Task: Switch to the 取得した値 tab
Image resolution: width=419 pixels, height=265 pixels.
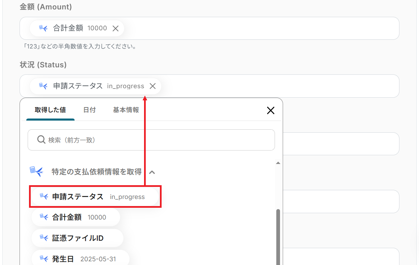Action: [x=50, y=110]
